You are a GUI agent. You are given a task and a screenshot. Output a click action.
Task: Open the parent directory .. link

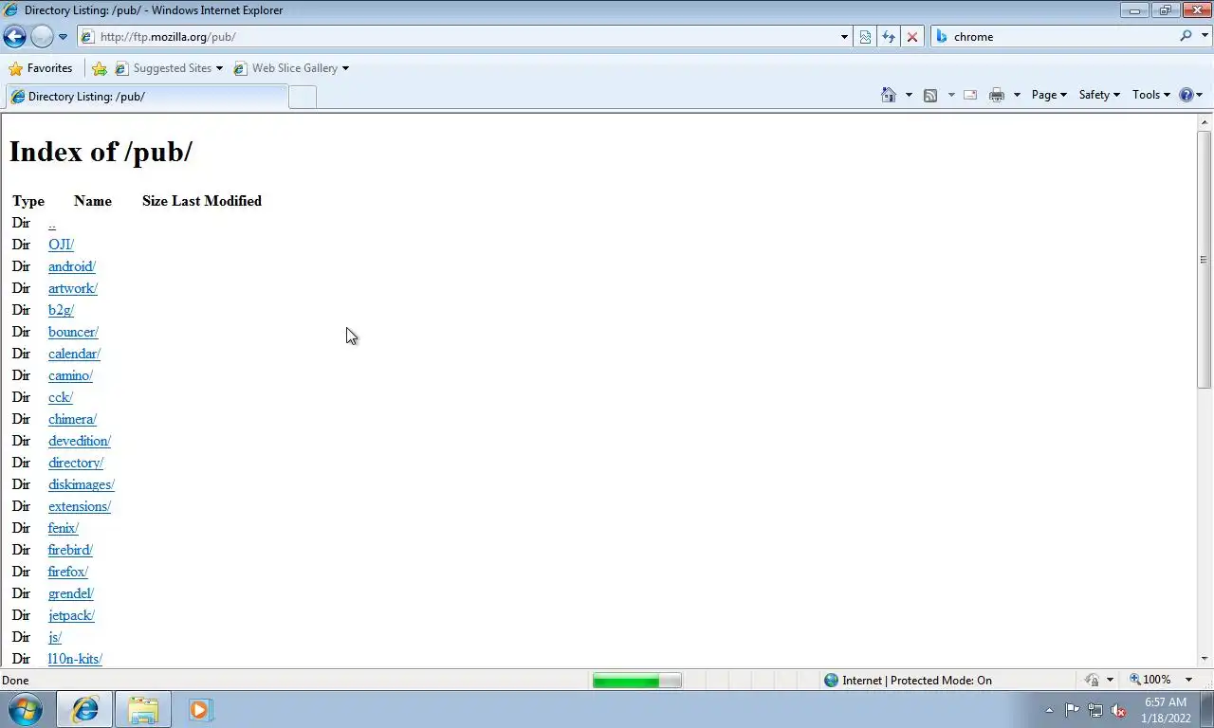52,224
